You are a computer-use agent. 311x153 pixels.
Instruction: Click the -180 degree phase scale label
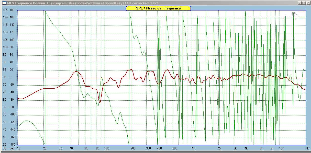pos(12,144)
